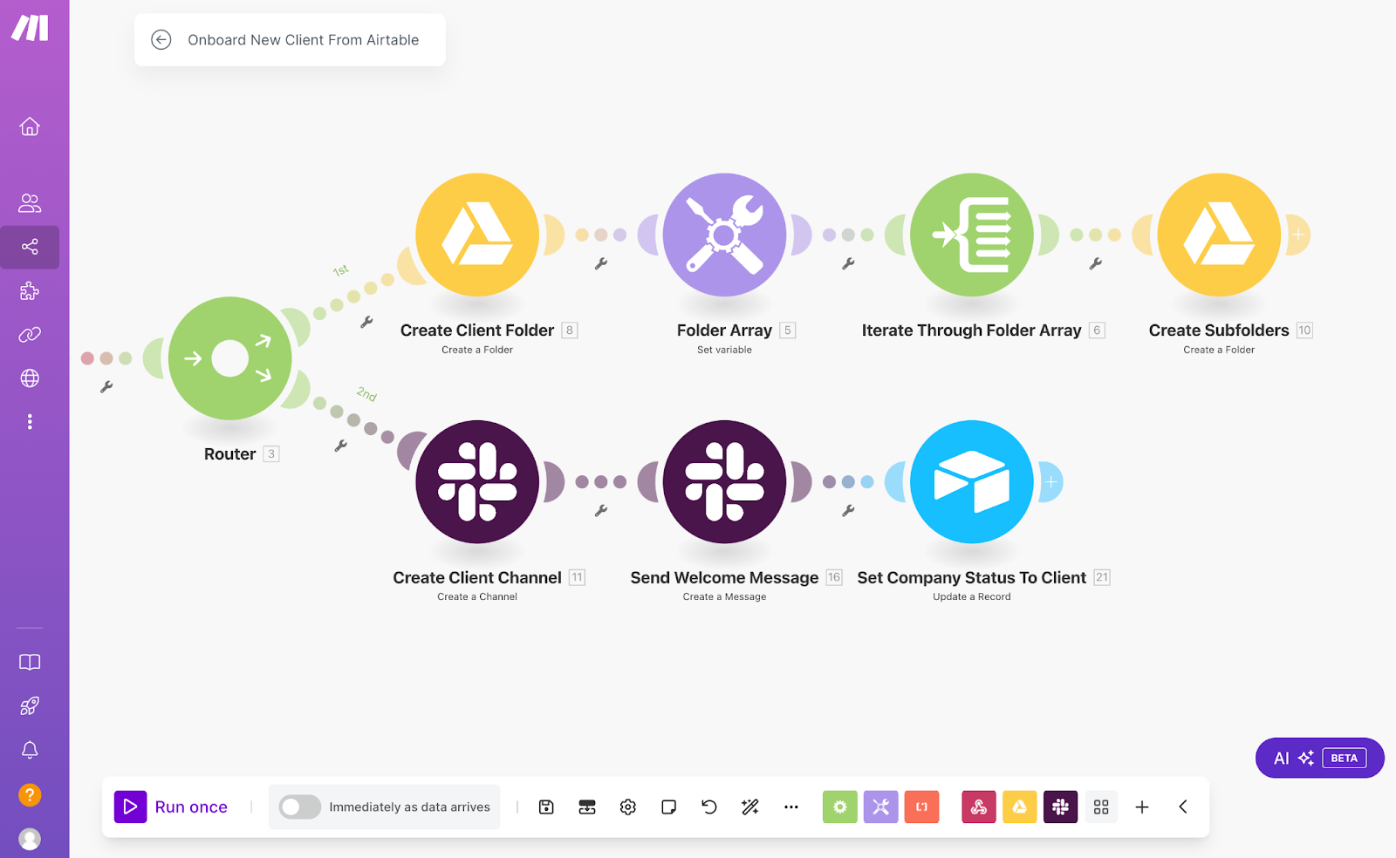This screenshot has width=1396, height=858.
Task: Click the filter wrench on the 1st route
Action: point(366,323)
